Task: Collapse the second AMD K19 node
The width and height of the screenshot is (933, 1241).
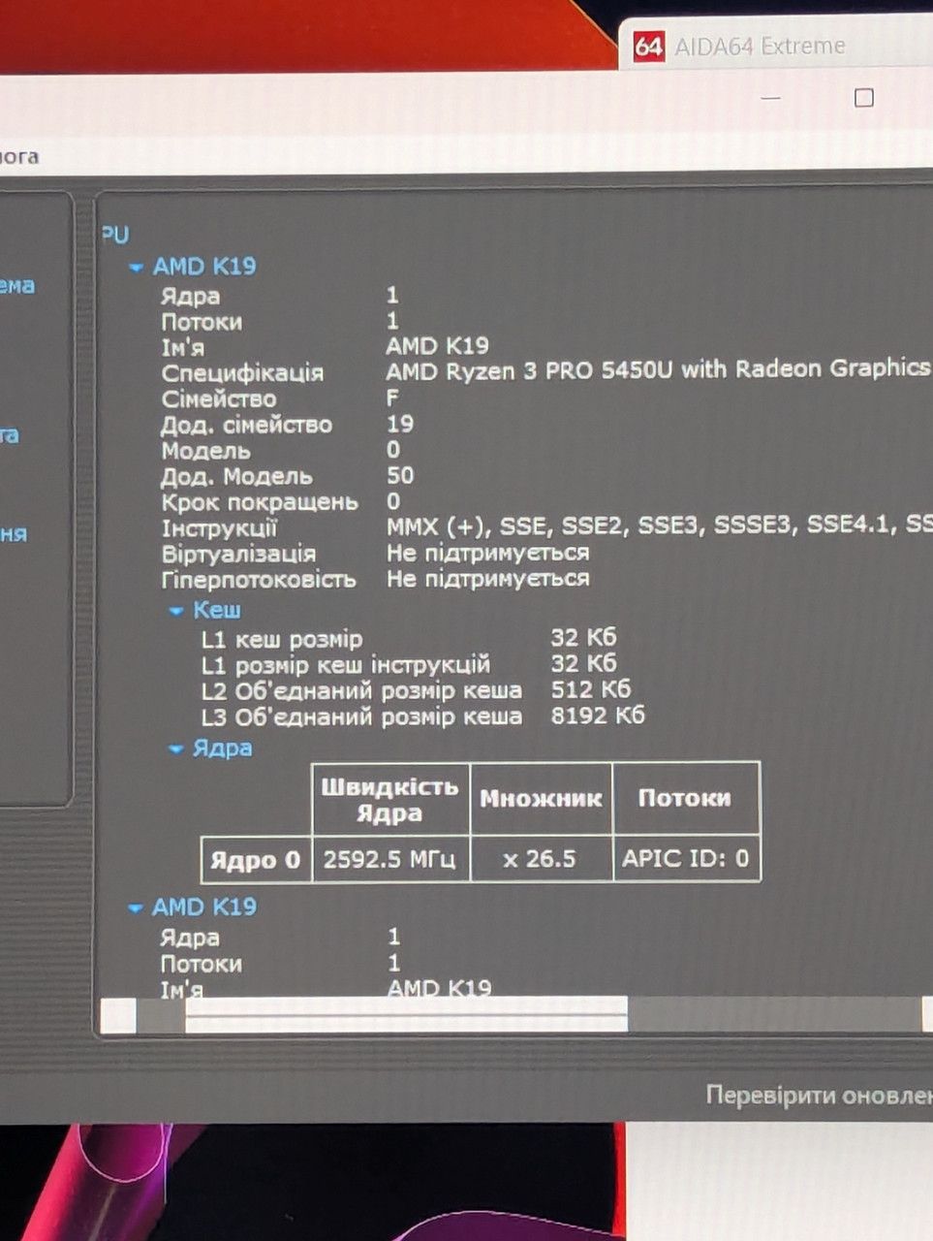Action: pyautogui.click(x=137, y=908)
